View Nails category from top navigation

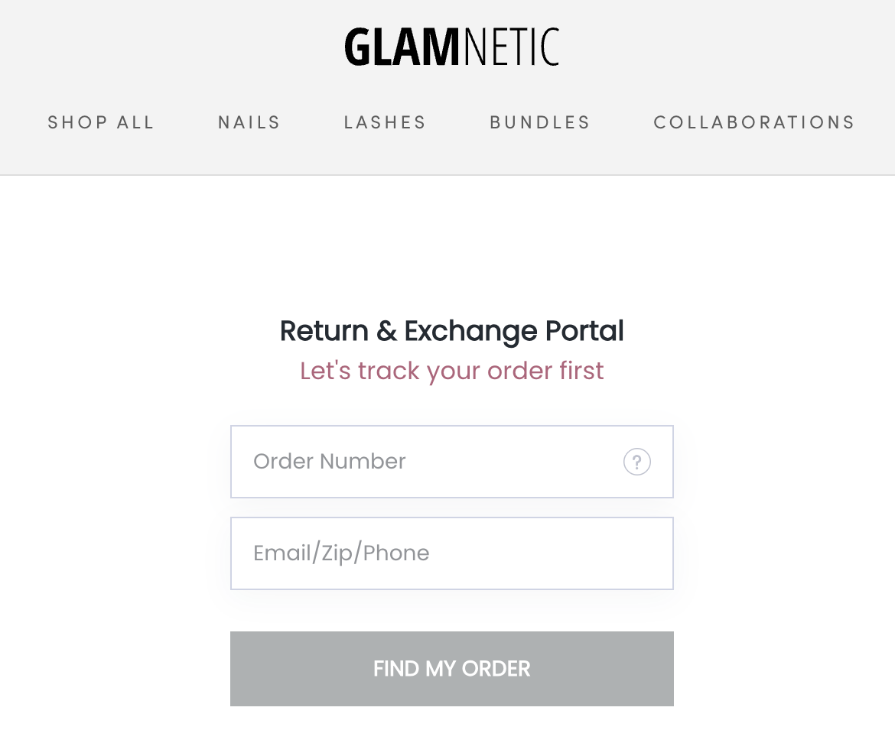249,122
